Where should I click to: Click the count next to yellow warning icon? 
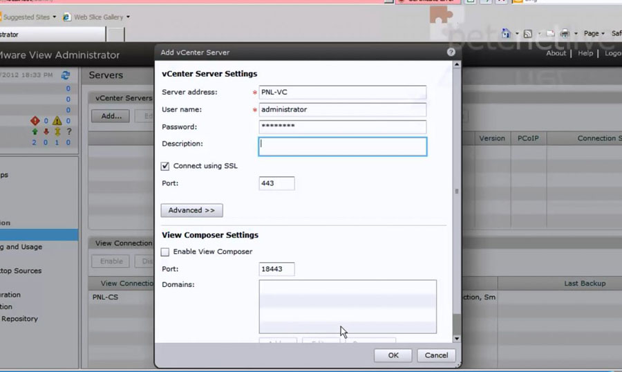[x=68, y=121]
